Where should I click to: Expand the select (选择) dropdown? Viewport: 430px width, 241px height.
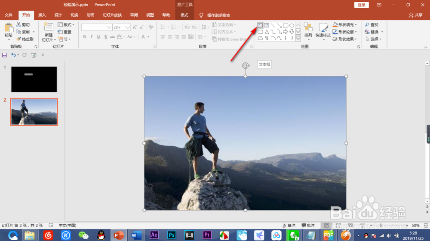[381, 39]
